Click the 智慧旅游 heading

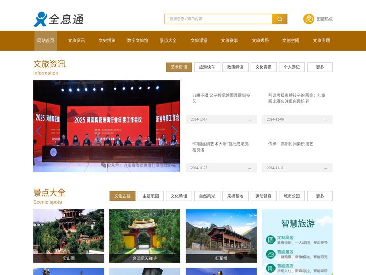(297, 224)
